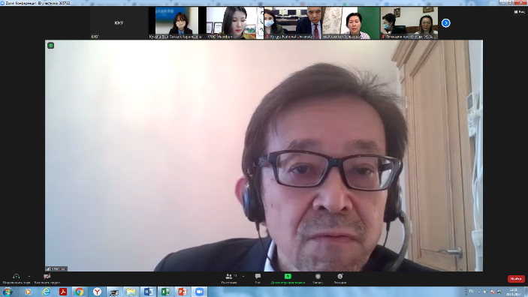Viewport: 528px width, 297px height.
Task: Open Microsoft Word from taskbar
Action: coord(148,292)
